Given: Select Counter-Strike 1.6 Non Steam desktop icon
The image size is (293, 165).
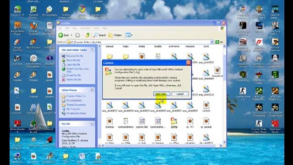Looking at the screenshot, I should [x=259, y=124].
